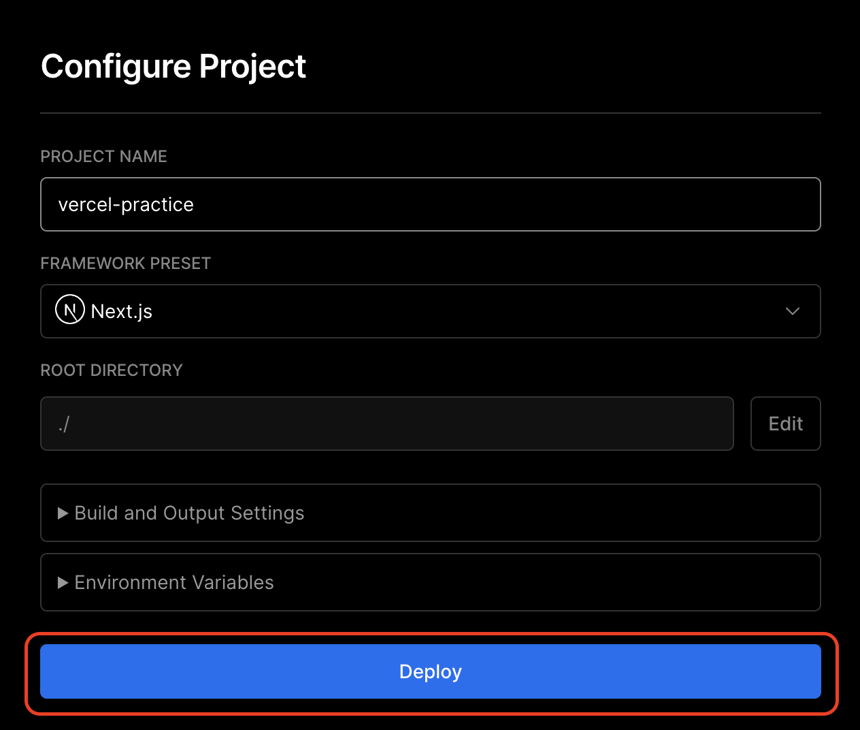
Task: Click the Next.js logo icon
Action: [70, 310]
